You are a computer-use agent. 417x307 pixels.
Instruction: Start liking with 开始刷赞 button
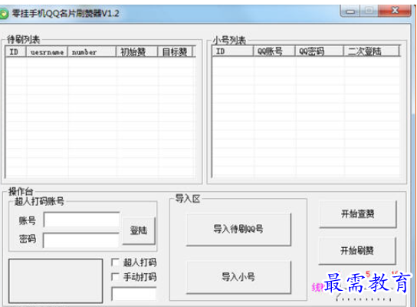pyautogui.click(x=357, y=250)
